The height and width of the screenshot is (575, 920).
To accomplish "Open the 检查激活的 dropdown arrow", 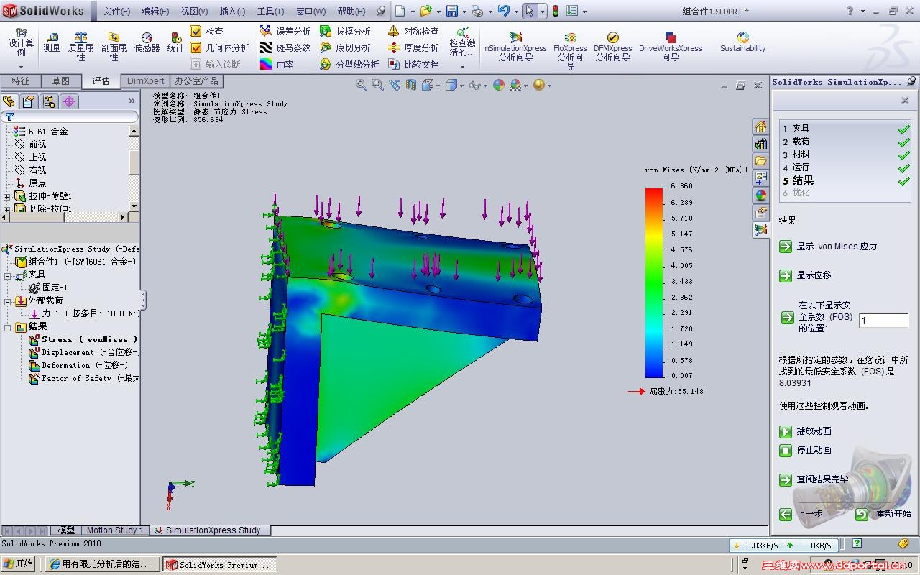I will pos(463,67).
